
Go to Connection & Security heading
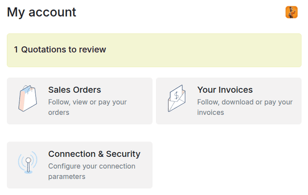[x=94, y=154]
